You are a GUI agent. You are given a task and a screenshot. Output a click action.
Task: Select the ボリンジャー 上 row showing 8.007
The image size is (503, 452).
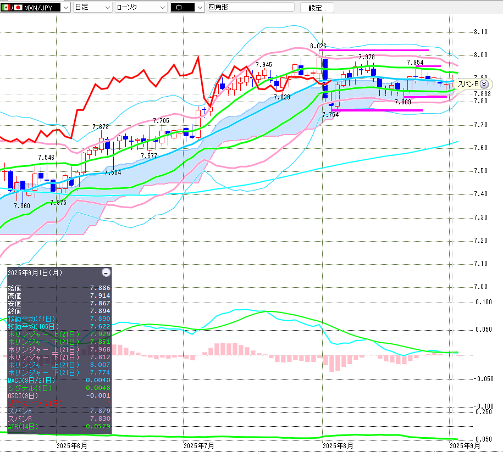point(59,365)
